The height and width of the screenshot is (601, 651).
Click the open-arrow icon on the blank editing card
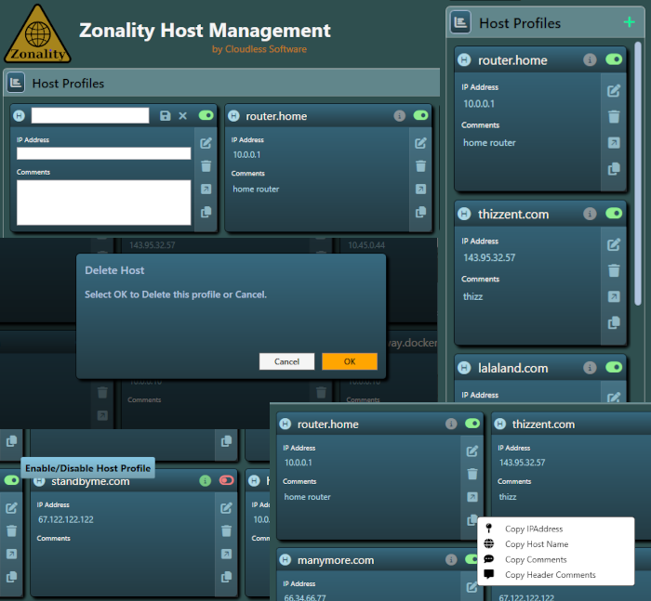pos(206,189)
